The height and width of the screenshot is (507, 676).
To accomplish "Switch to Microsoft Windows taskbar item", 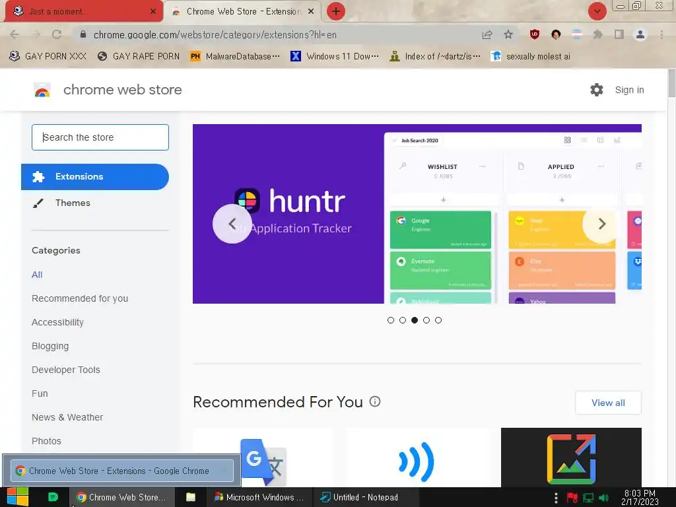I will click(259, 497).
